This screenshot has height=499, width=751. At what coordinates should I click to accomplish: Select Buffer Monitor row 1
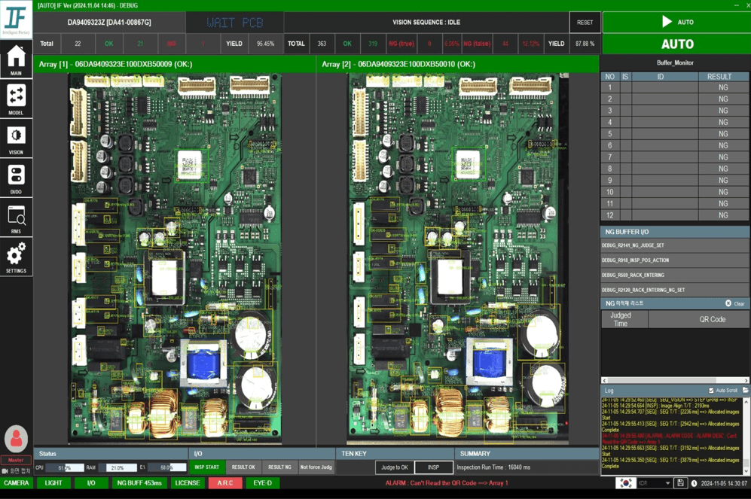tap(676, 87)
